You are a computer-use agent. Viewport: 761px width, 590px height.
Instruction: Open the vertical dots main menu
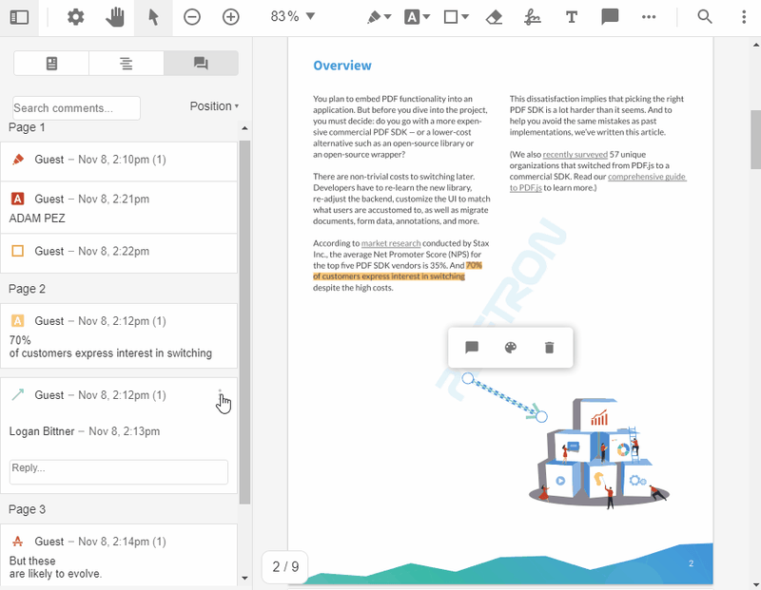pos(744,17)
